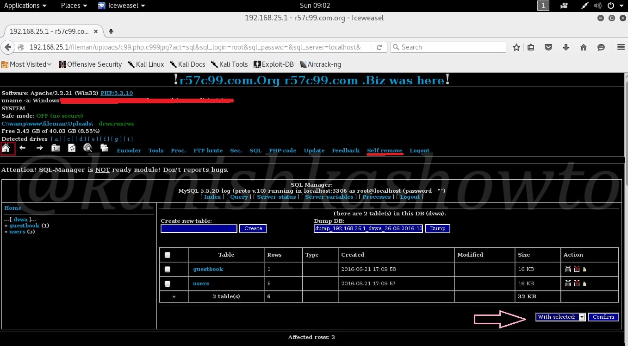This screenshot has width=628, height=346.
Task: Click the browser Search box
Action: pos(448,47)
